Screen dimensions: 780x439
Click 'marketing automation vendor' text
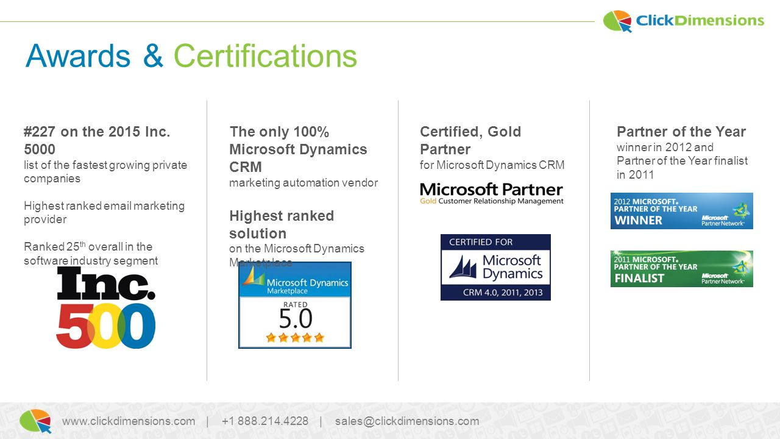(303, 182)
